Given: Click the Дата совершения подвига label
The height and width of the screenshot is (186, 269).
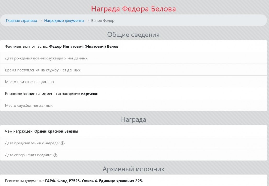Looking at the screenshot, I should click(x=28, y=155).
